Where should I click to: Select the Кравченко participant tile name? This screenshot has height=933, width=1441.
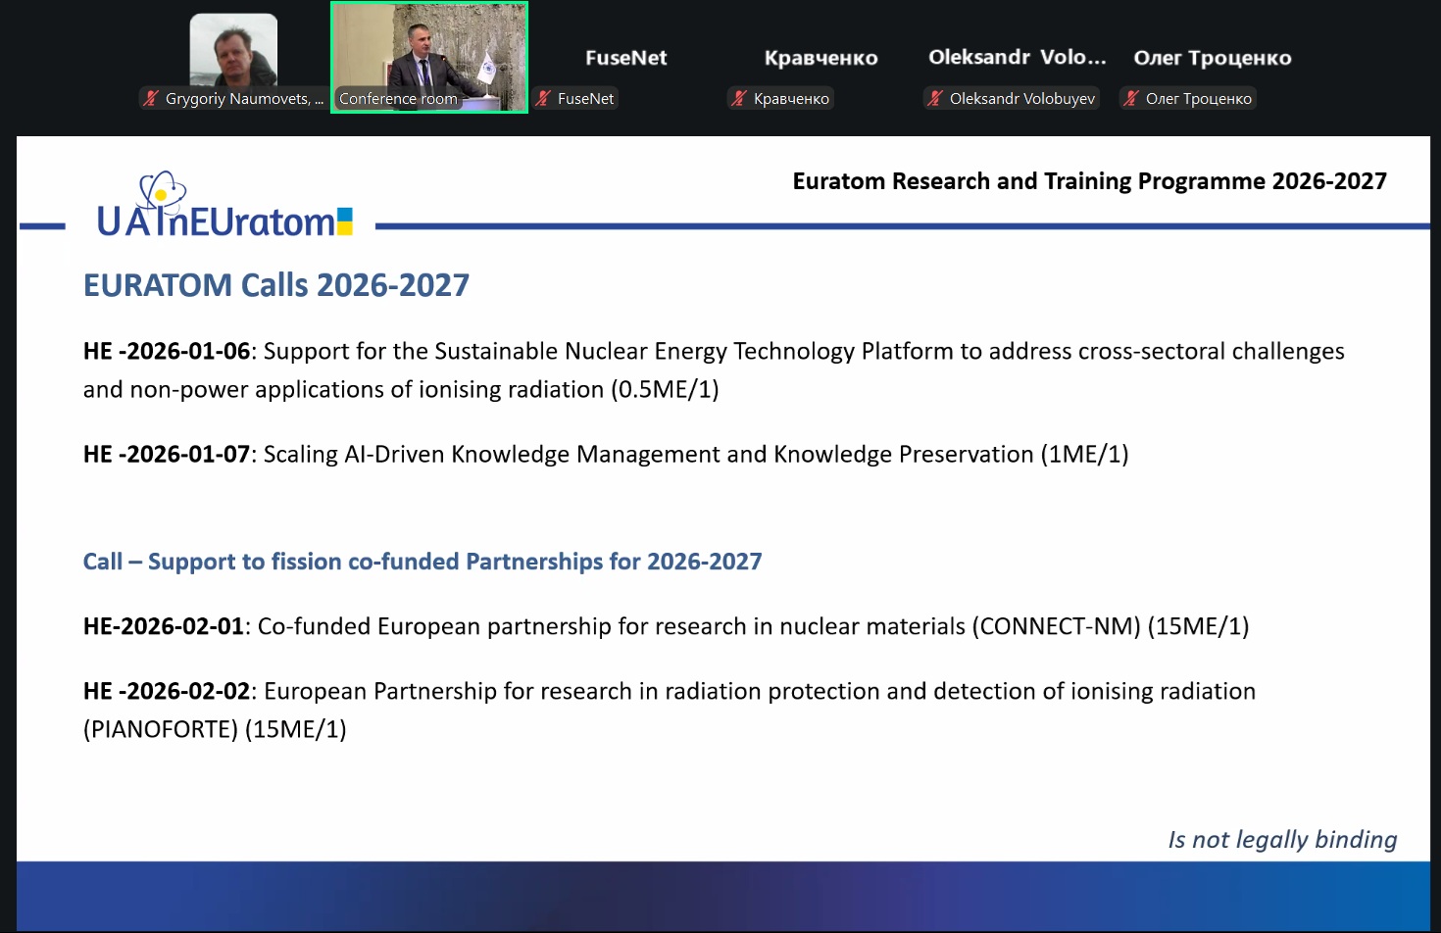tap(820, 58)
